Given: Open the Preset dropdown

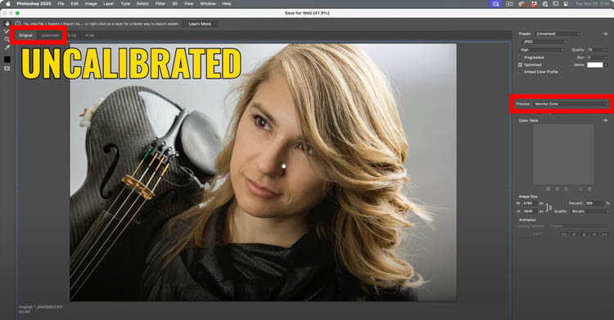Looking at the screenshot, I should (x=558, y=34).
